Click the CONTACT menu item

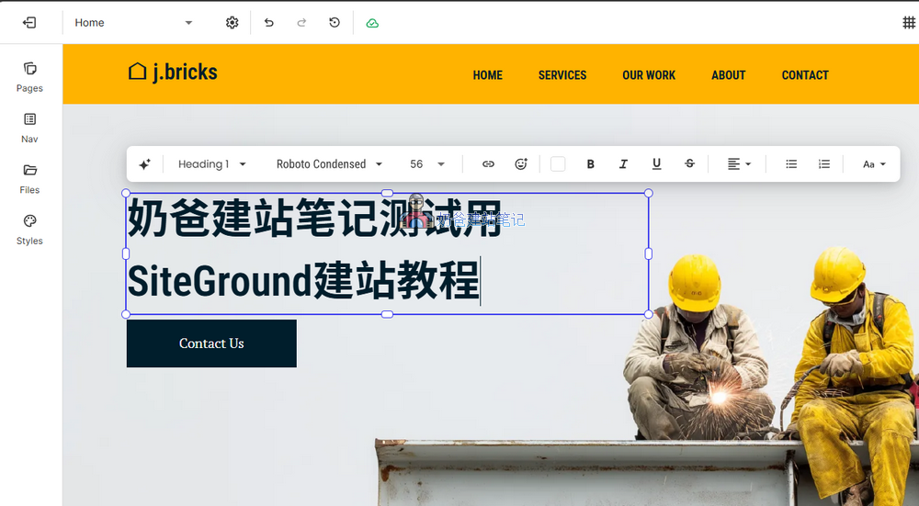click(x=805, y=75)
